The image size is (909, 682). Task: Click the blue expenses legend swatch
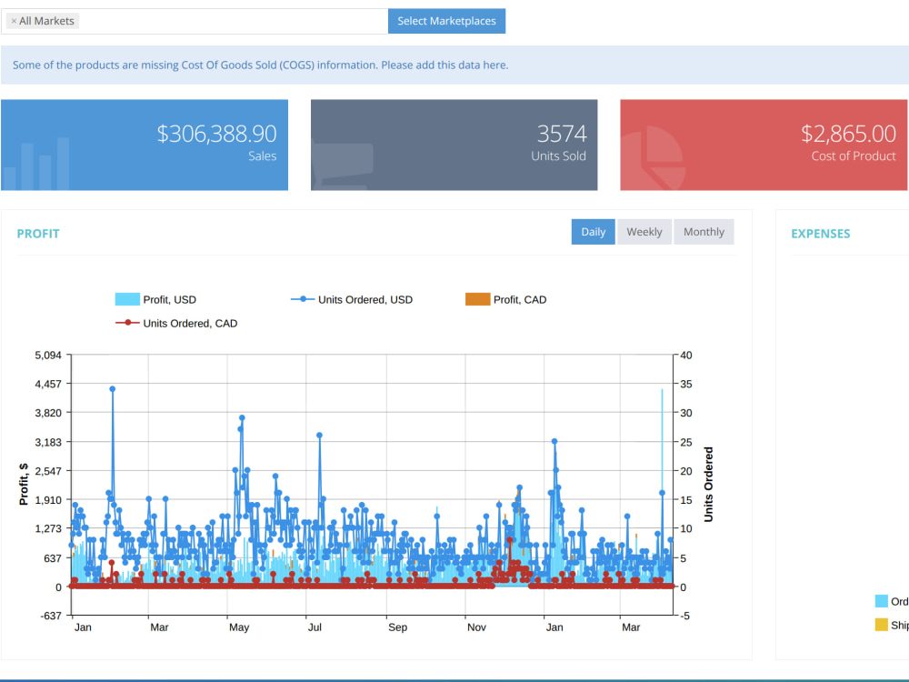point(881,601)
